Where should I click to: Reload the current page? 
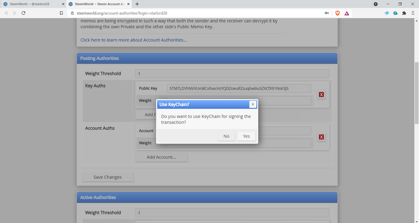click(24, 13)
